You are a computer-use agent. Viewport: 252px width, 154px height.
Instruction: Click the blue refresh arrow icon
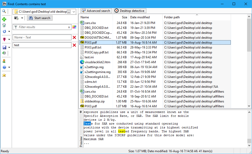(x=4, y=31)
